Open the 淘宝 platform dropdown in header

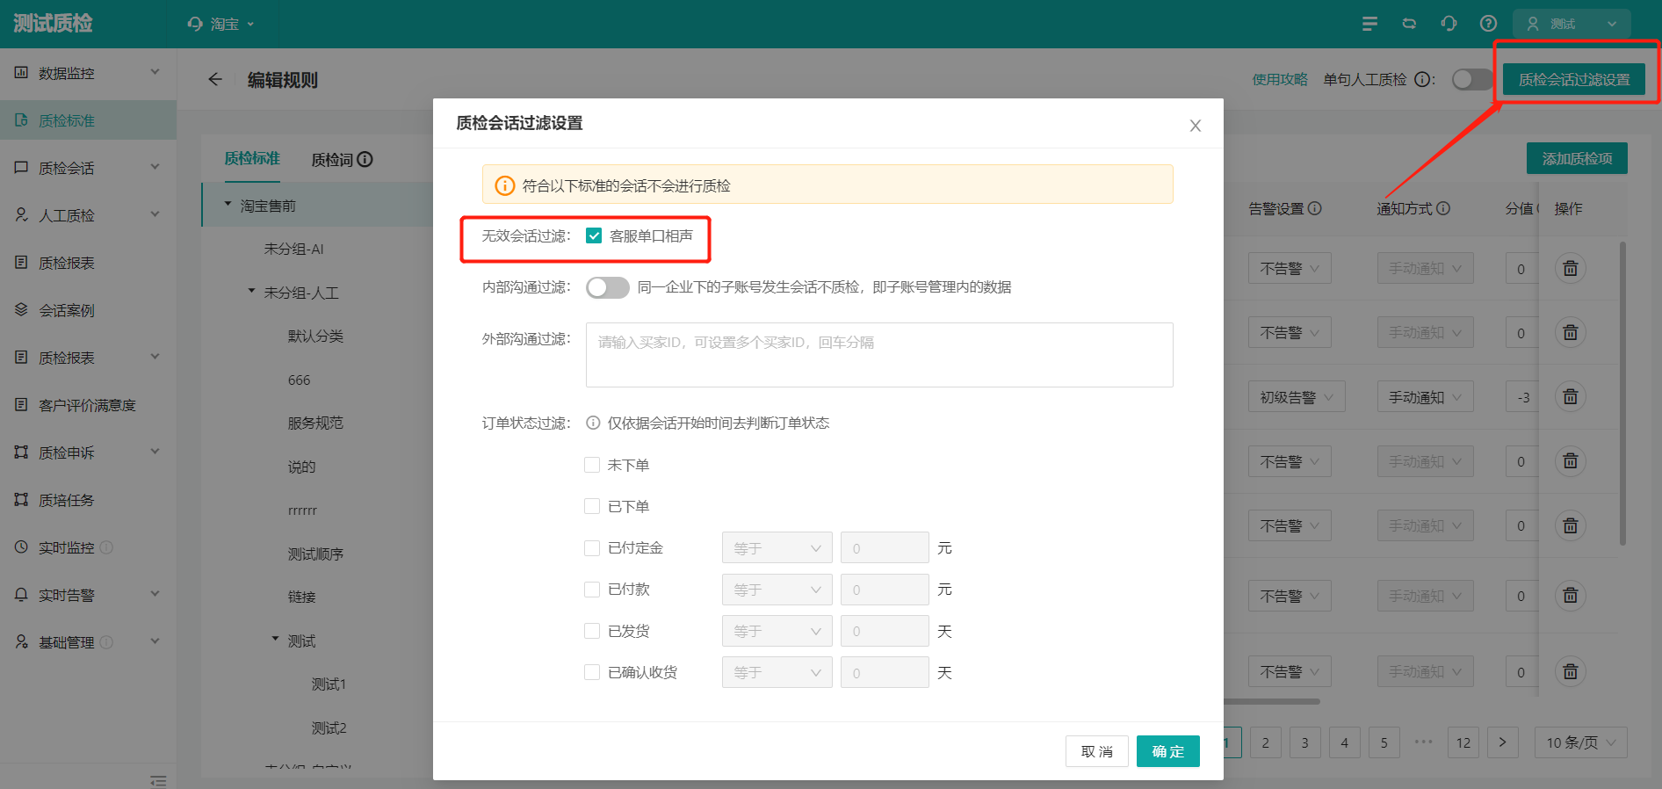click(x=220, y=24)
